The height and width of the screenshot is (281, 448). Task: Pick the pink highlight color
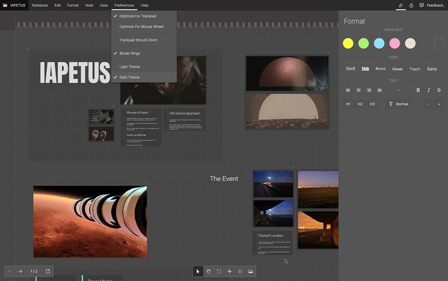[x=395, y=44]
